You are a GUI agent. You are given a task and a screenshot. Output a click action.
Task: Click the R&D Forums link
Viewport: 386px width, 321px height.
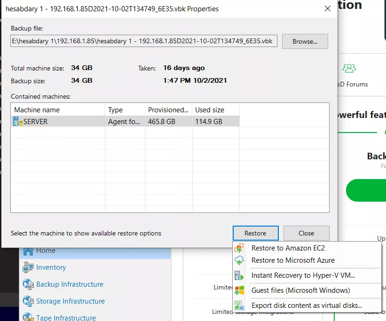pos(353,85)
